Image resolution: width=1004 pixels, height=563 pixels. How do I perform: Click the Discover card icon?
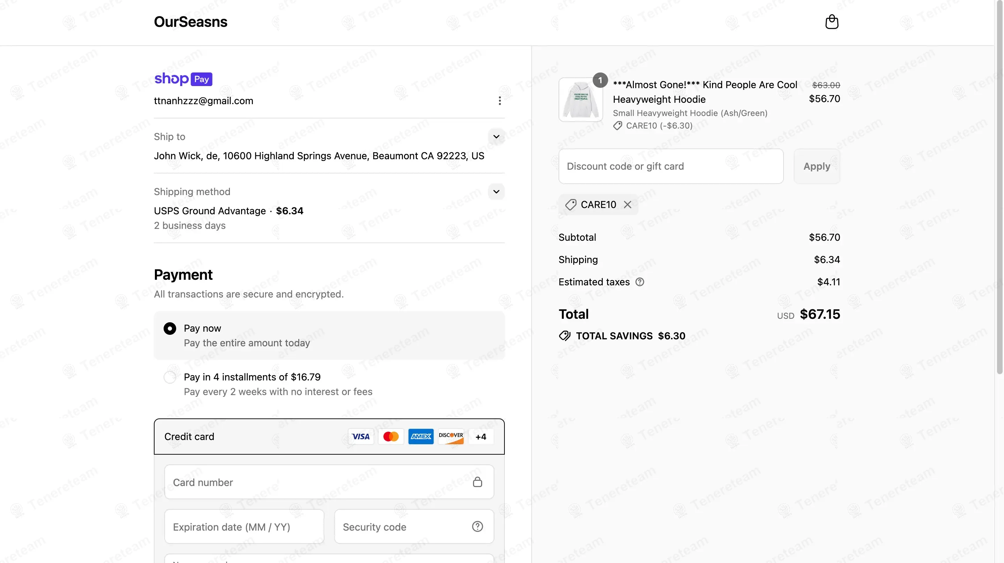(x=451, y=437)
